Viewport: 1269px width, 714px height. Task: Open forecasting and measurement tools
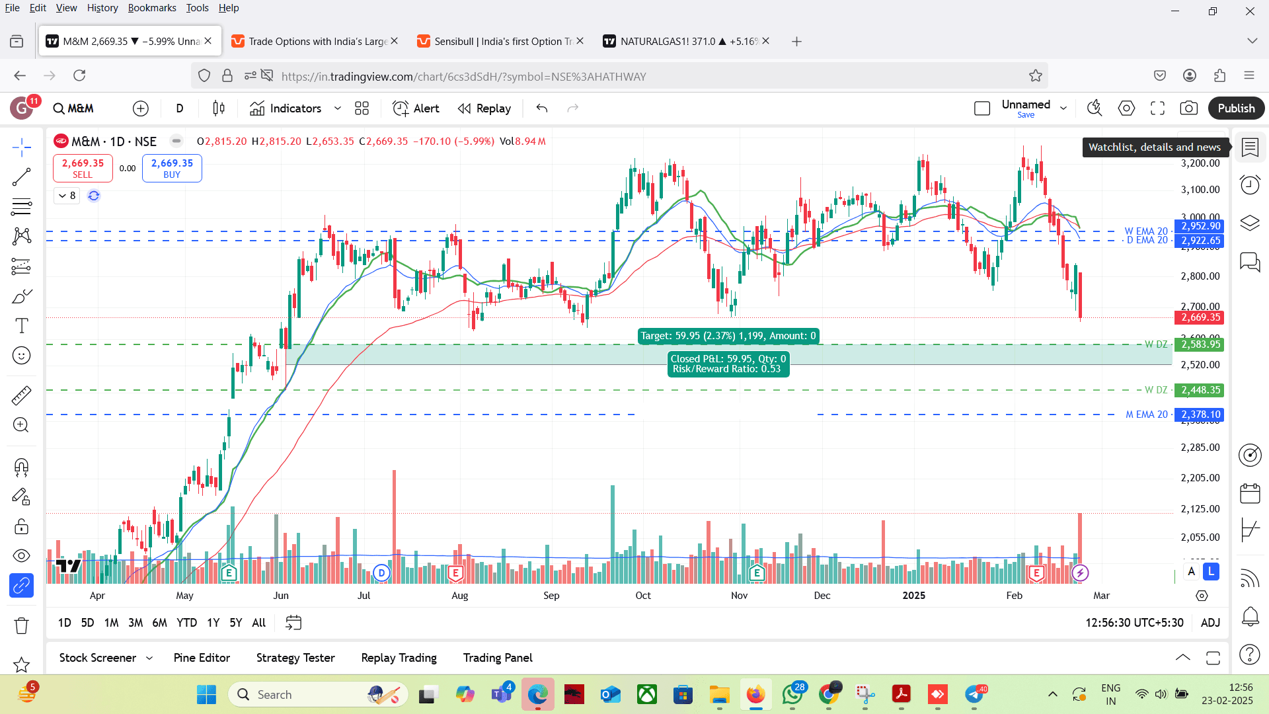pyautogui.click(x=21, y=266)
